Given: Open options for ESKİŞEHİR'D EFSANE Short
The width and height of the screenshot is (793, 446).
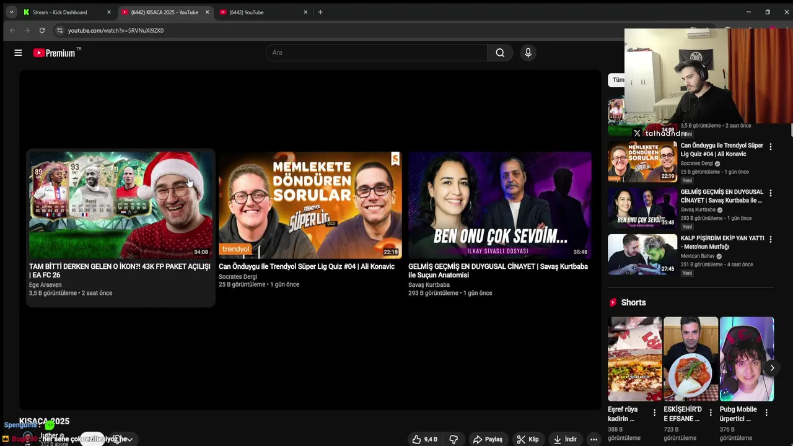Looking at the screenshot, I should (x=711, y=413).
